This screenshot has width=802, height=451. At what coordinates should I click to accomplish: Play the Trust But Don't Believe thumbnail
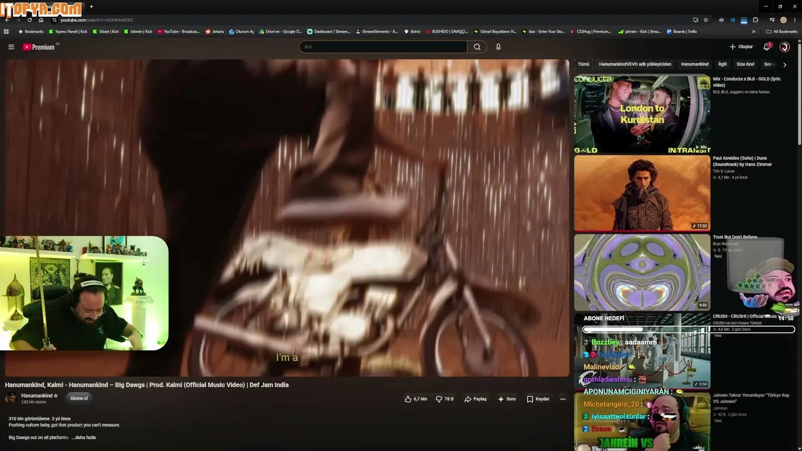(642, 272)
